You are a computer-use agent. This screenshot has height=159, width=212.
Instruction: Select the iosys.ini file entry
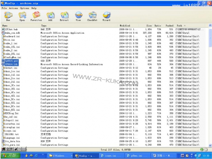coord(11,131)
